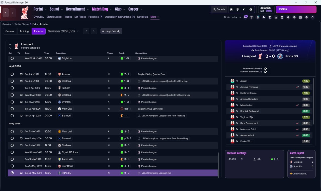This screenshot has width=321, height=191.
Task: Expand the Bookmarks dropdown
Action: point(232,17)
